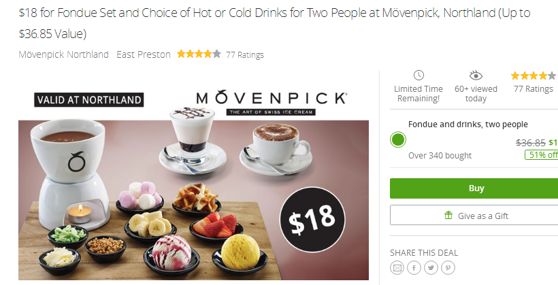Select Fondue and drinks radio option

pyautogui.click(x=398, y=139)
